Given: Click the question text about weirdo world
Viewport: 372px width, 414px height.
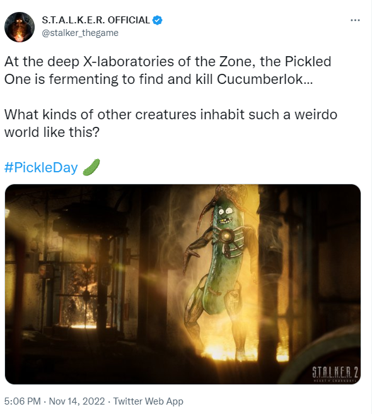Looking at the screenshot, I should [171, 123].
